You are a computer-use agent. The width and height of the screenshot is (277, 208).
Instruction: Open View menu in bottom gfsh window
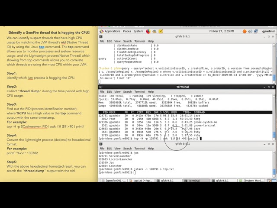click(117, 148)
